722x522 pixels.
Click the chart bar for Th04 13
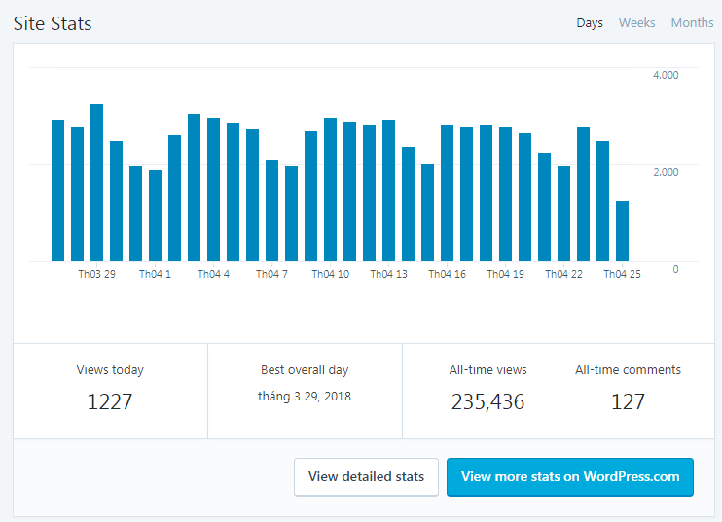(x=388, y=191)
